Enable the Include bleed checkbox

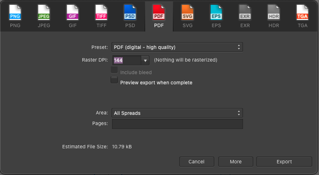(114, 70)
